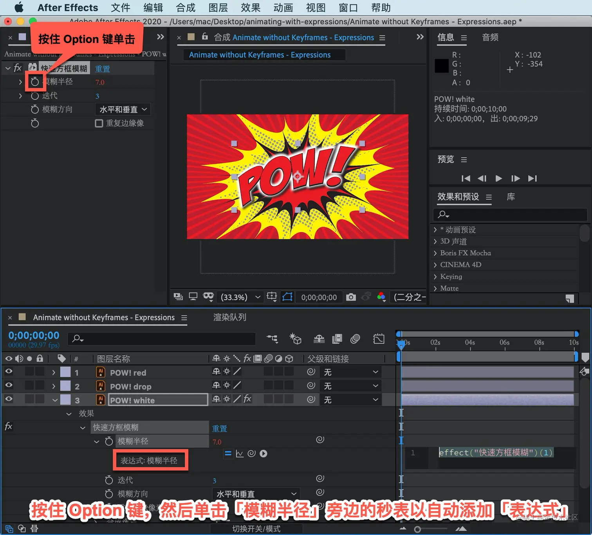The image size is (592, 535).
Task: Collapse the 效果 group in timeline
Action: pyautogui.click(x=69, y=414)
